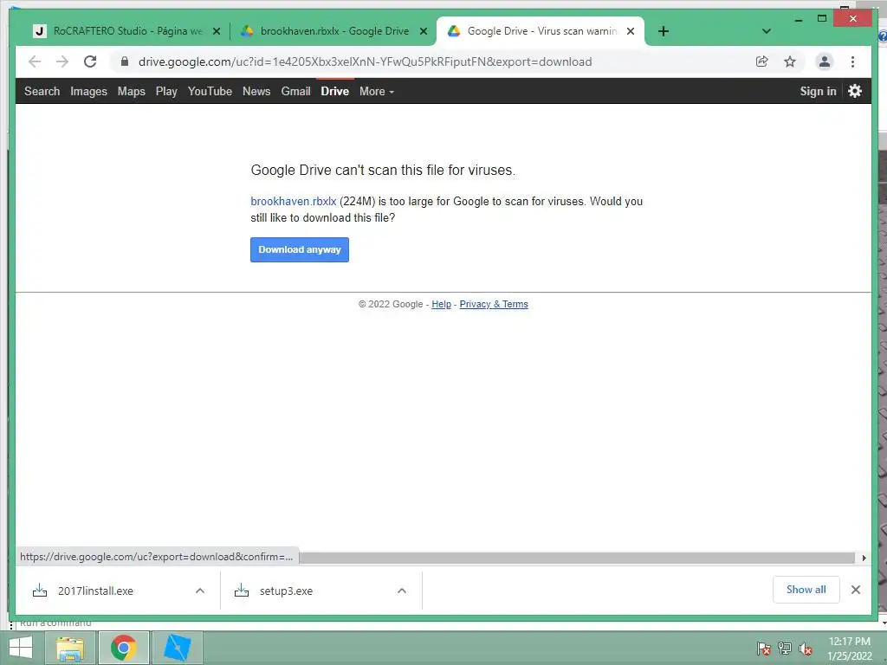Open the brookhaven.rbxlx file link
The width and height of the screenshot is (887, 665).
pos(294,201)
